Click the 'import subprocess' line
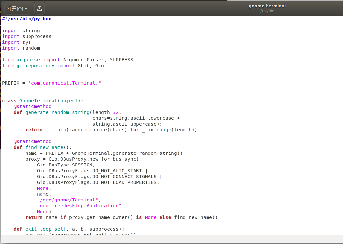 [x=27, y=36]
